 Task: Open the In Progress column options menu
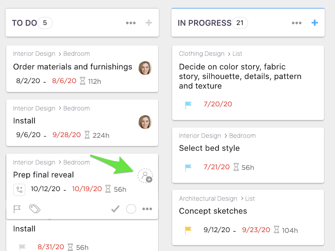click(x=297, y=23)
